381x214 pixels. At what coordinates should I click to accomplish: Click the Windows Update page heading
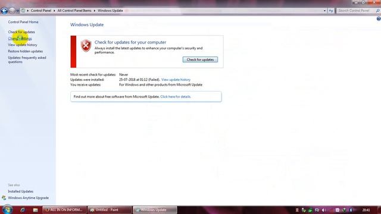(87, 24)
